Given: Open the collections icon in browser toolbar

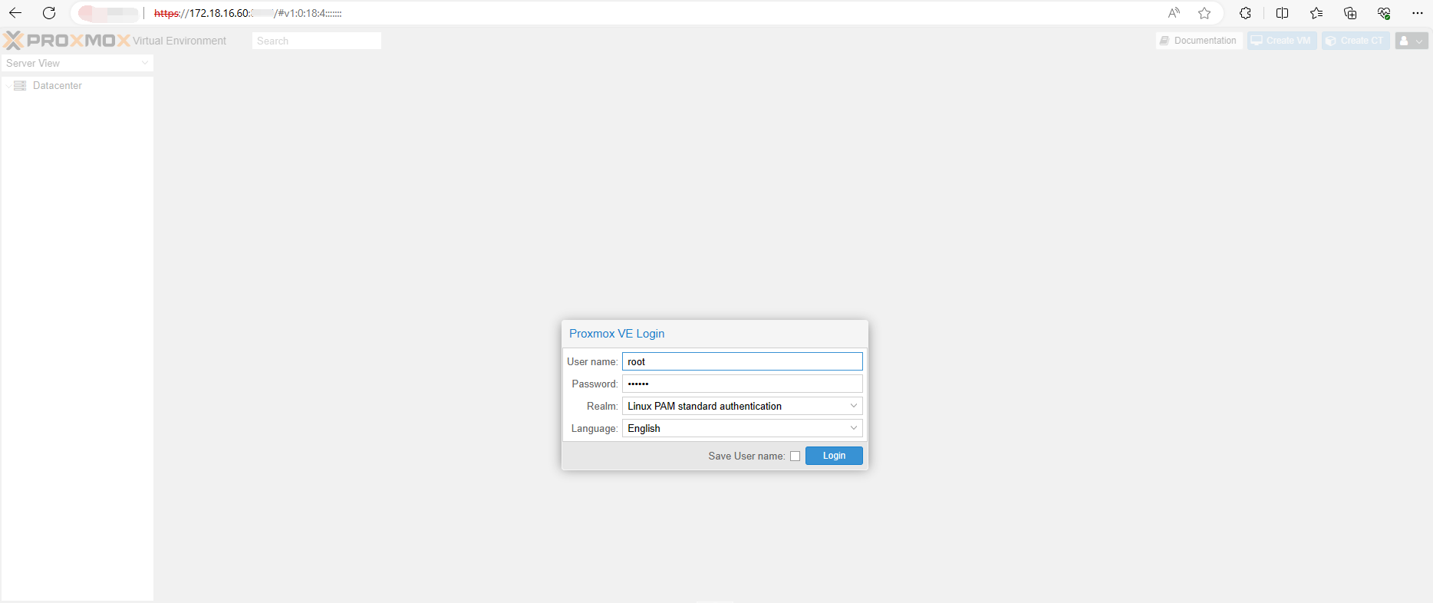Looking at the screenshot, I should click(1350, 13).
